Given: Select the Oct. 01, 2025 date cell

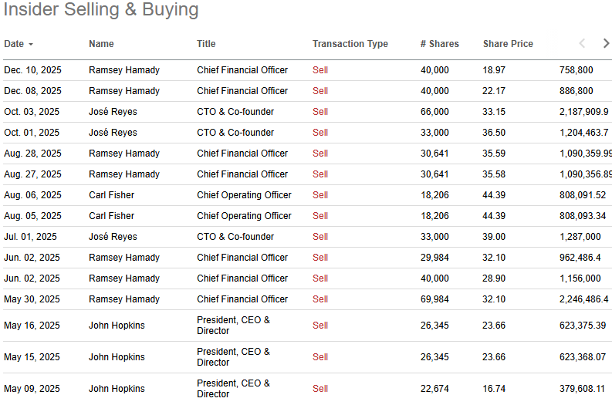Looking at the screenshot, I should (x=32, y=133).
